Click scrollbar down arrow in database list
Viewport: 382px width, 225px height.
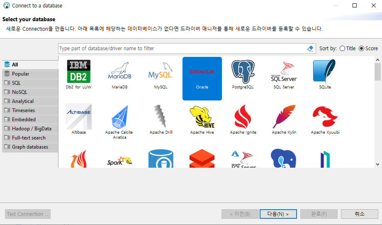pos(377,164)
